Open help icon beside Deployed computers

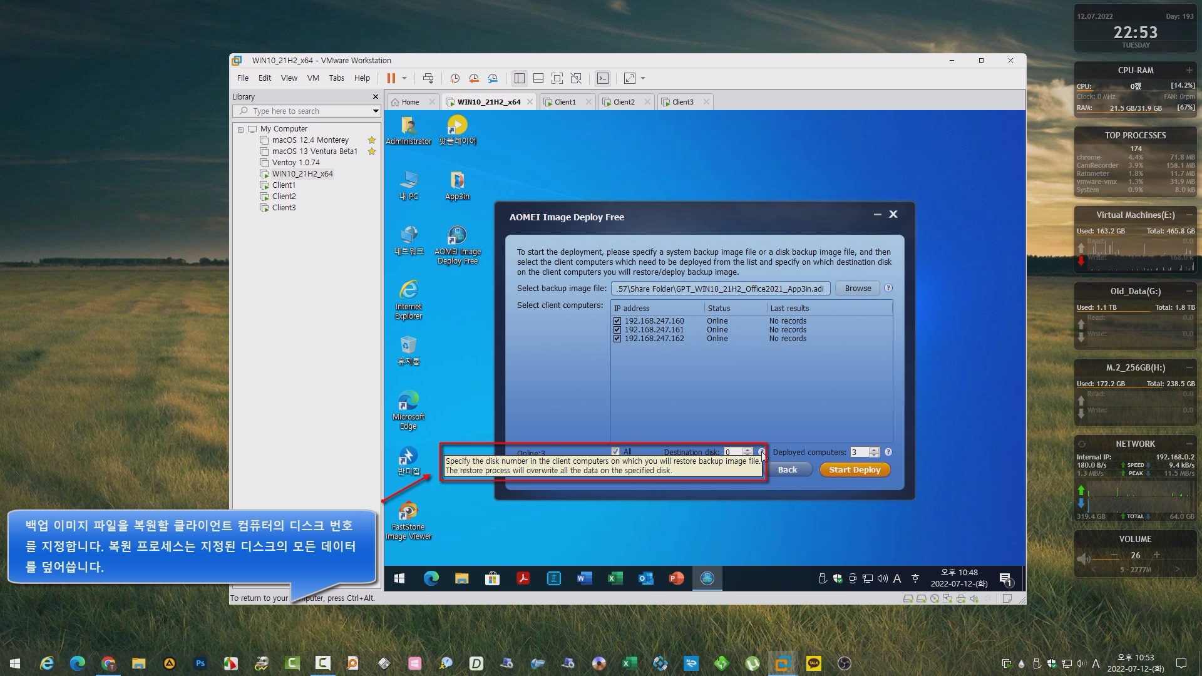coord(888,453)
